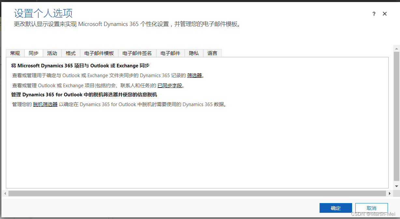This screenshot has width=400, height=219.
Task: Click the 设置个人选项 dialog title
Action: 43,13
